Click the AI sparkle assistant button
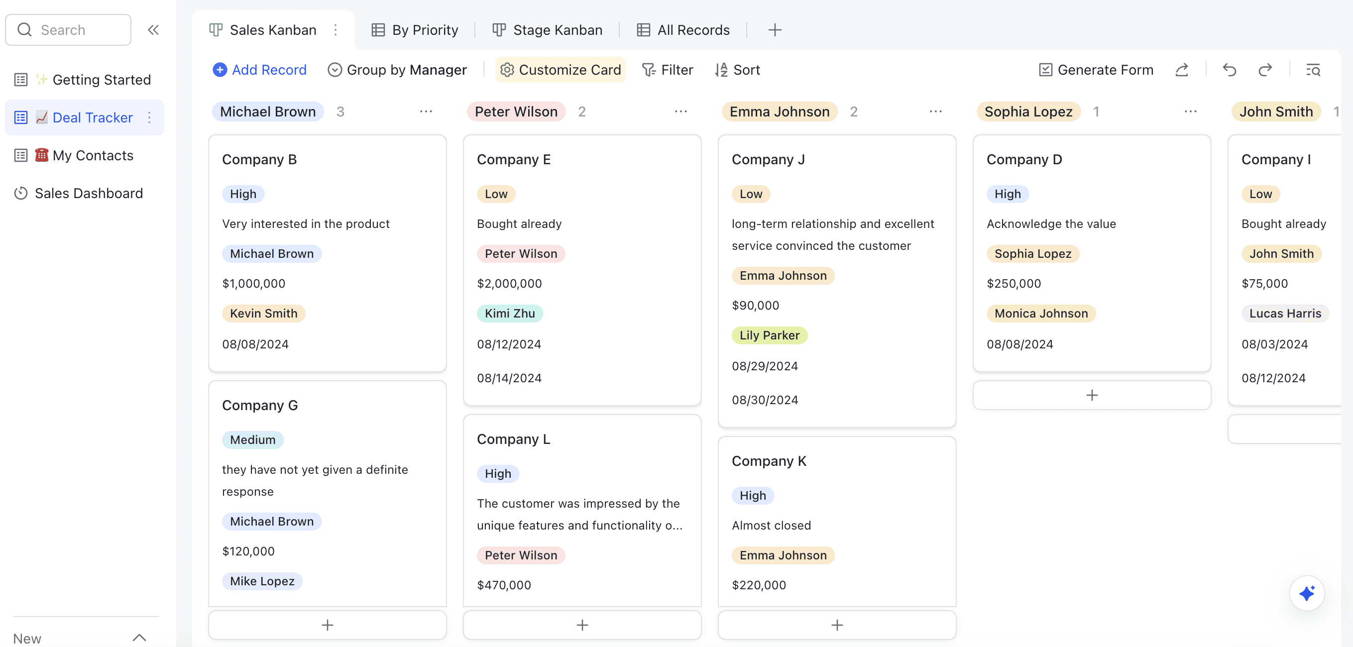Image resolution: width=1353 pixels, height=647 pixels. 1306,593
